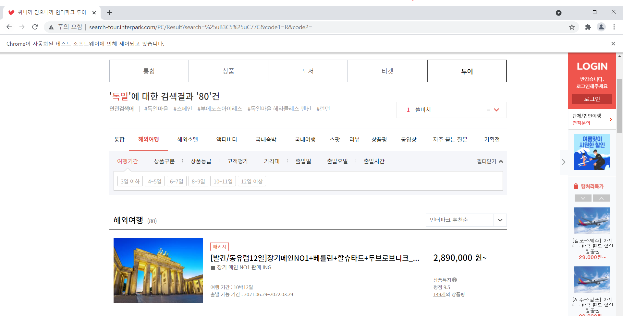Click the not-secure warning triangle icon
Viewport: 623px width, 316px height.
point(51,27)
